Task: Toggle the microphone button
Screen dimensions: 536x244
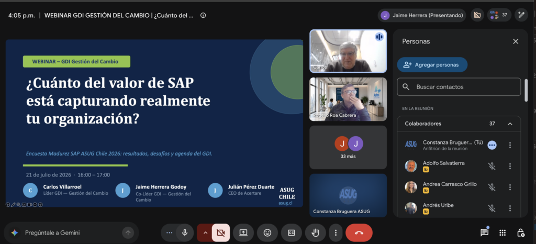Action: 185,232
